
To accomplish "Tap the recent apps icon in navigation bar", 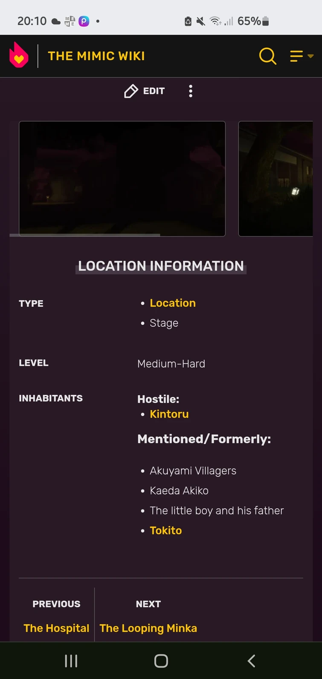I will click(71, 661).
